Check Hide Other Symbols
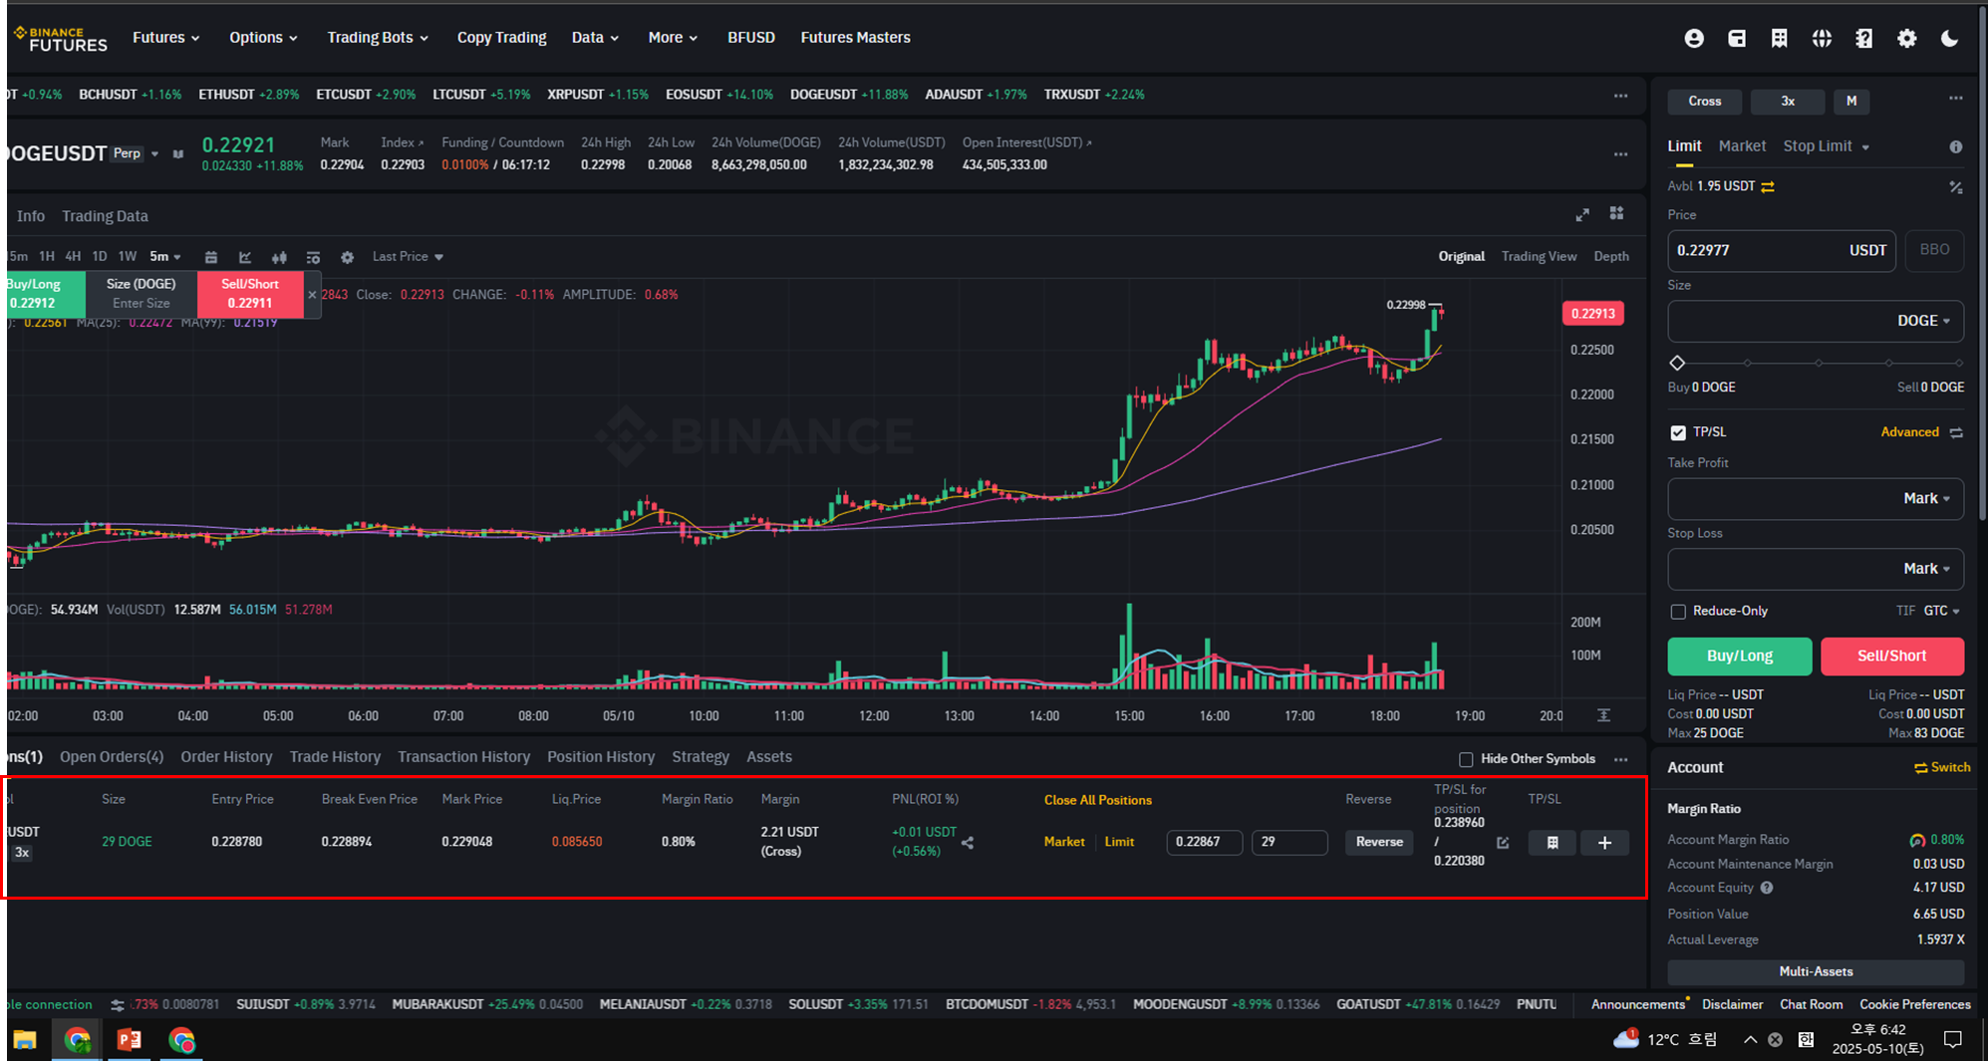This screenshot has width=1988, height=1061. coord(1466,759)
